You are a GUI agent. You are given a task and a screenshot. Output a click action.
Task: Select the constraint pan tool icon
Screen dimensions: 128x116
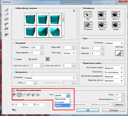(28, 94)
